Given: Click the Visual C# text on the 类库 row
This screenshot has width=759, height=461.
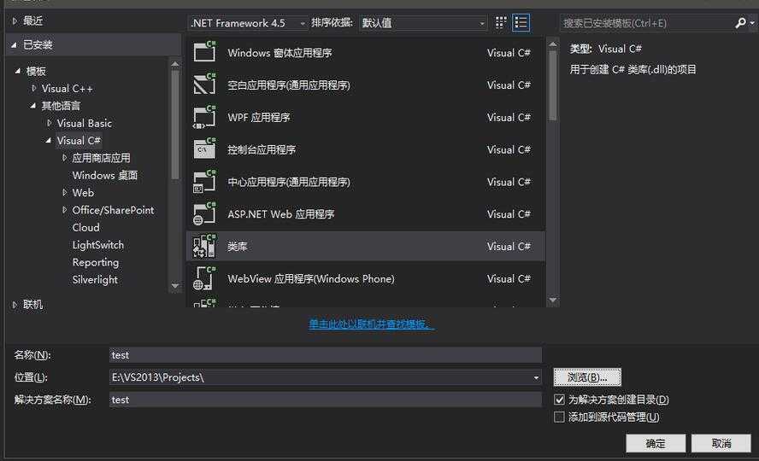Looking at the screenshot, I should pos(509,246).
